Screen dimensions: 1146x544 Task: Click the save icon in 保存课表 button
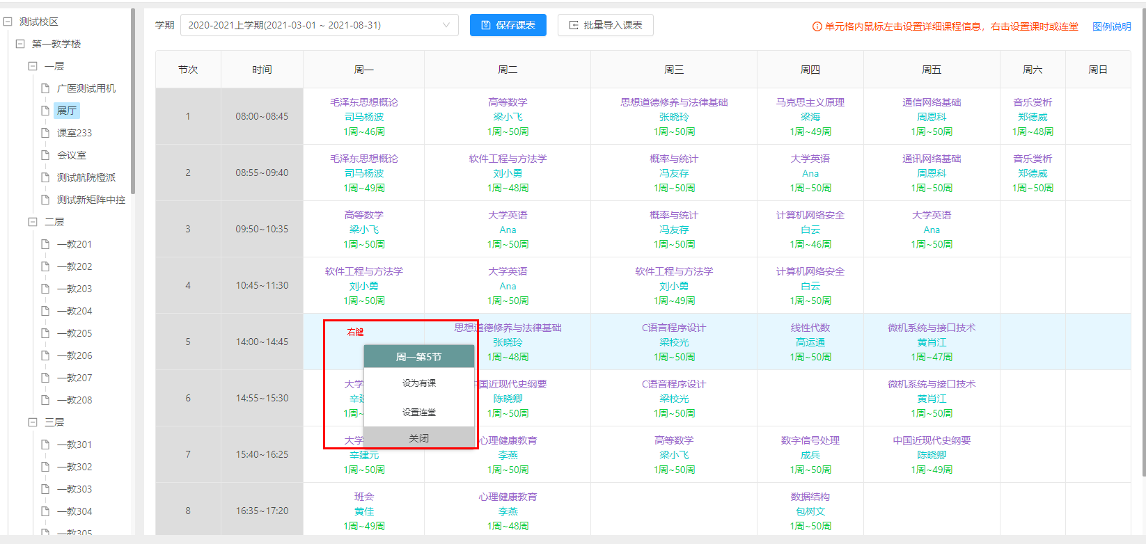click(x=486, y=25)
